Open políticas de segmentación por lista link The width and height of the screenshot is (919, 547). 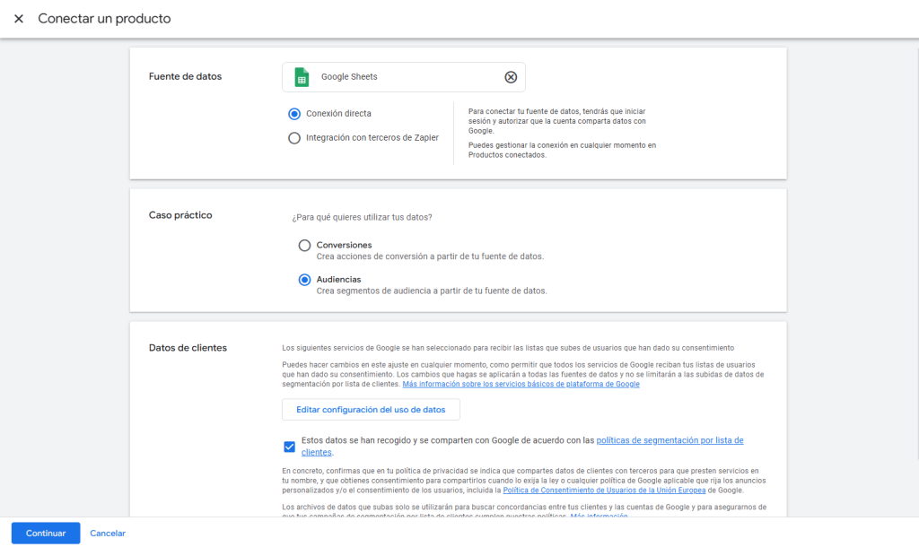pos(670,440)
